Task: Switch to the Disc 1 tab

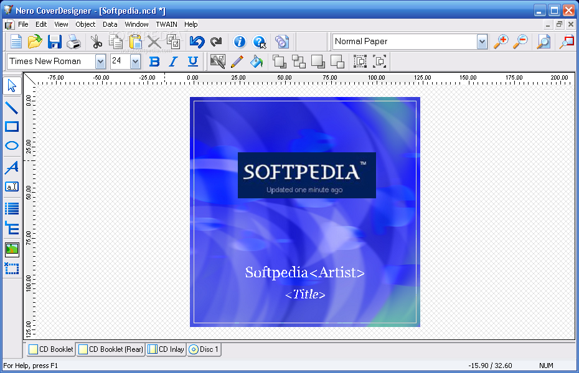Action: tap(204, 349)
